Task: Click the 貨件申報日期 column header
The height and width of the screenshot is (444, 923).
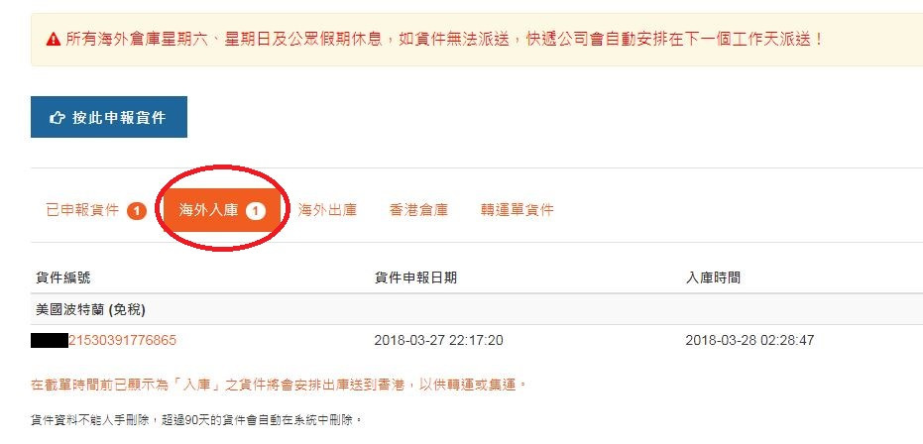Action: pos(415,277)
